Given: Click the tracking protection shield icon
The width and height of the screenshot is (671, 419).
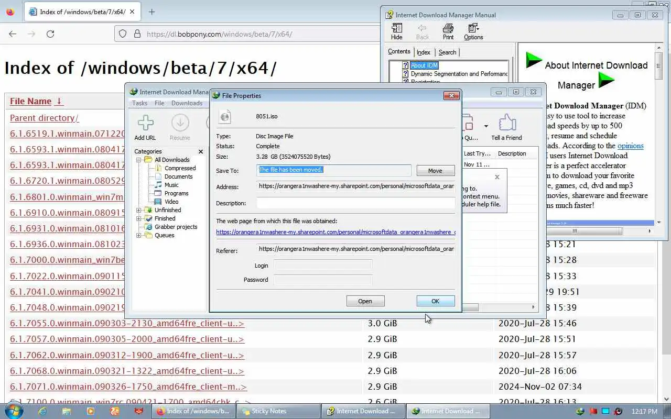Looking at the screenshot, I should [123, 34].
